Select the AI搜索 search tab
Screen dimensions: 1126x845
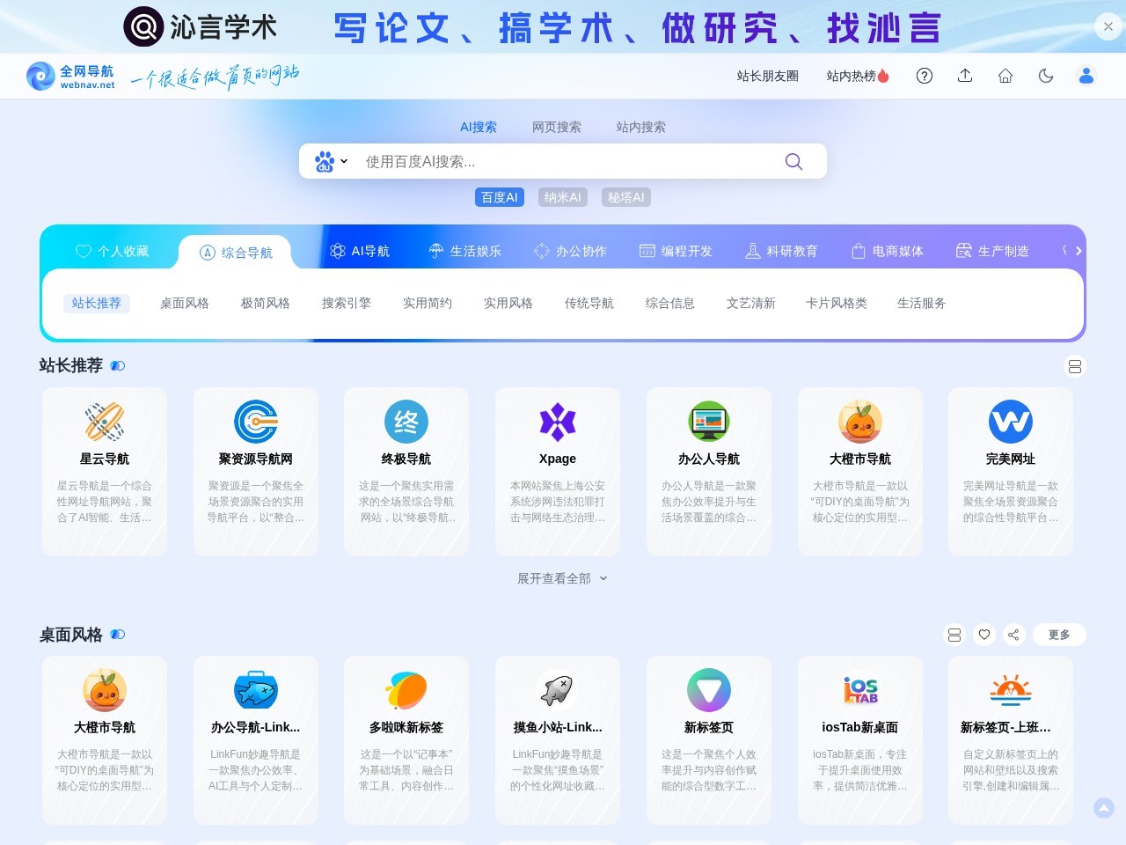point(479,127)
